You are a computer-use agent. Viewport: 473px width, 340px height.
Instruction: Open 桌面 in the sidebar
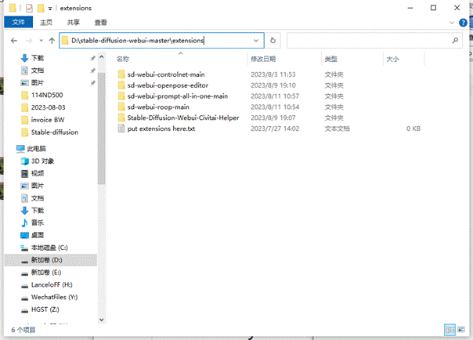coord(38,235)
